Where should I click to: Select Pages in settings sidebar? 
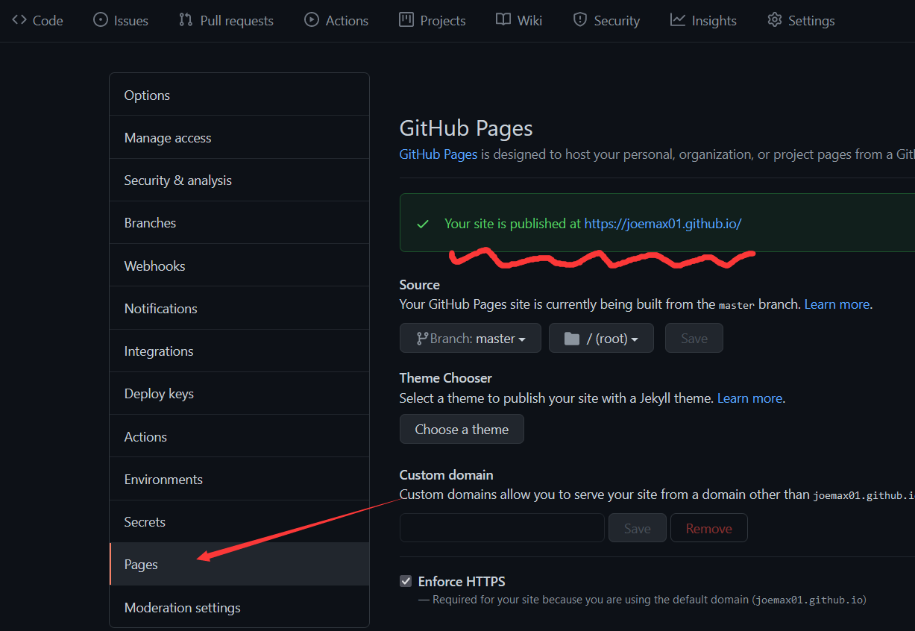click(x=239, y=564)
